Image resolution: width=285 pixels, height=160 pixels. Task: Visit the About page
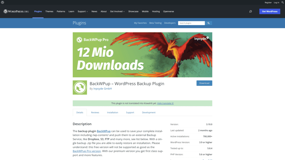104,11
